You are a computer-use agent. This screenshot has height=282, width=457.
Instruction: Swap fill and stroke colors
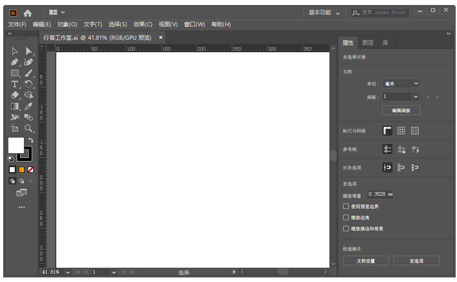point(31,140)
